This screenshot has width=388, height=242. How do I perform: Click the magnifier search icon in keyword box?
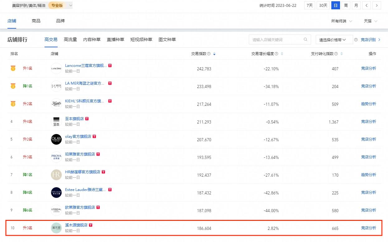(x=305, y=40)
